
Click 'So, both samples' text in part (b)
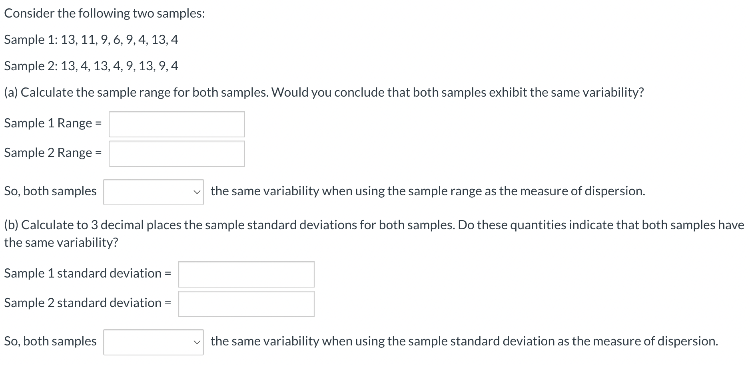[50, 341]
